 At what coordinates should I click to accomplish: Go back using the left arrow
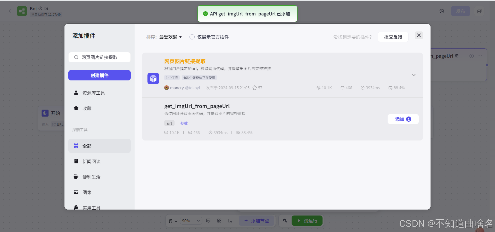[10, 11]
